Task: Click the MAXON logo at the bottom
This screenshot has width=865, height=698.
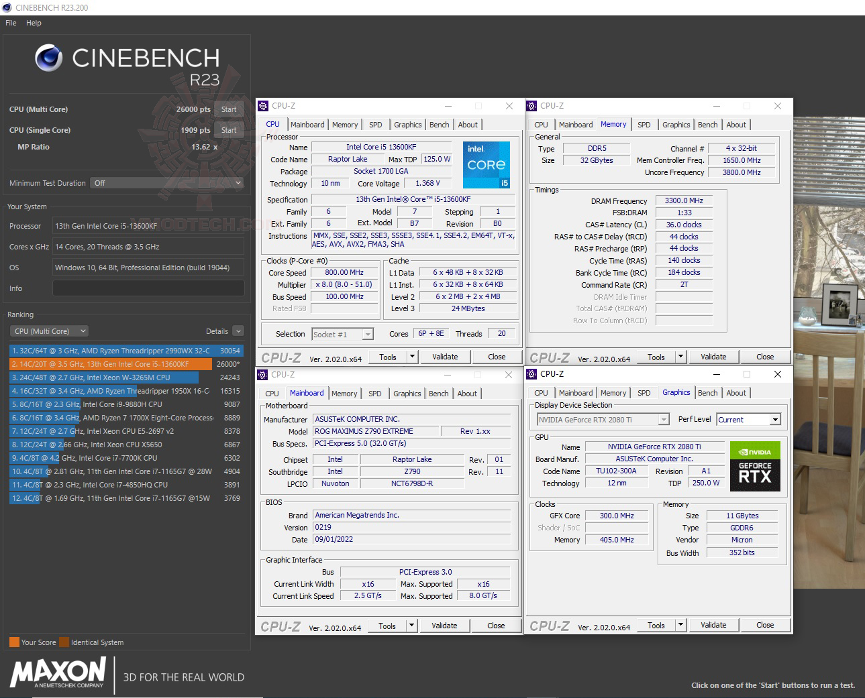Action: click(58, 672)
